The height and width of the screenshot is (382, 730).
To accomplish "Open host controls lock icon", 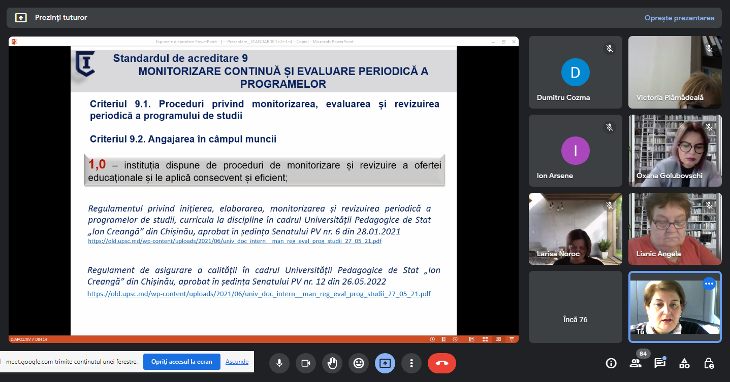I will (x=709, y=363).
